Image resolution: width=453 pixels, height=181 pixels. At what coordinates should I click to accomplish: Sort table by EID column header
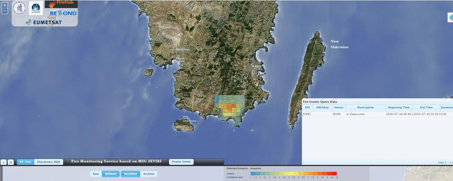point(307,108)
